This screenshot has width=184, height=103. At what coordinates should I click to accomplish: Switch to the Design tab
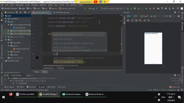(37, 72)
